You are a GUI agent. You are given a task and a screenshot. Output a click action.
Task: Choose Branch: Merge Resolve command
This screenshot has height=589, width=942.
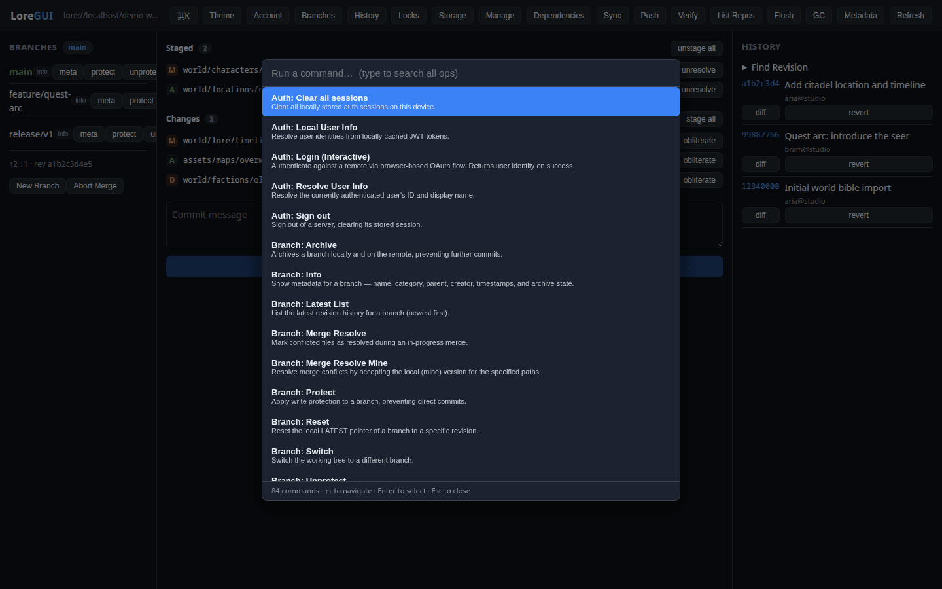pos(471,338)
